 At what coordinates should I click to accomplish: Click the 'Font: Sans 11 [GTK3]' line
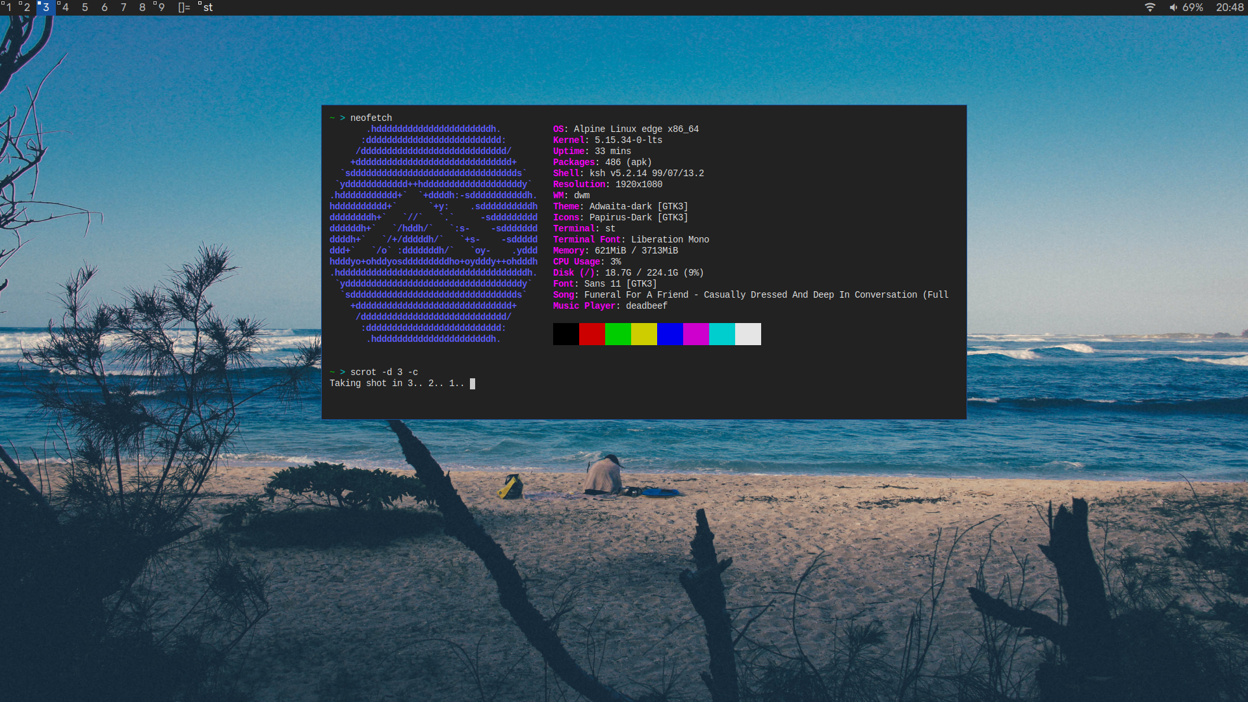(x=605, y=283)
